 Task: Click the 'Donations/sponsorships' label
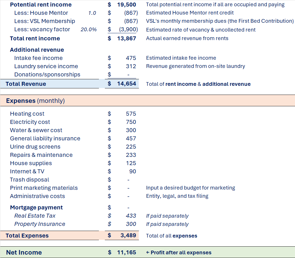[x=47, y=74]
